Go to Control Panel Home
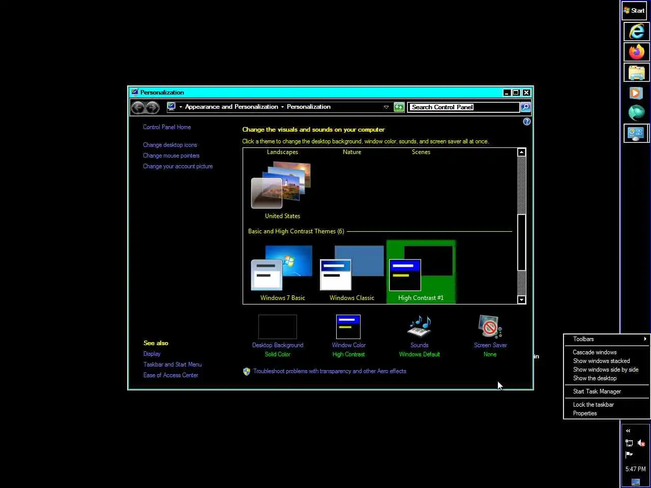The image size is (651, 488). (x=167, y=127)
